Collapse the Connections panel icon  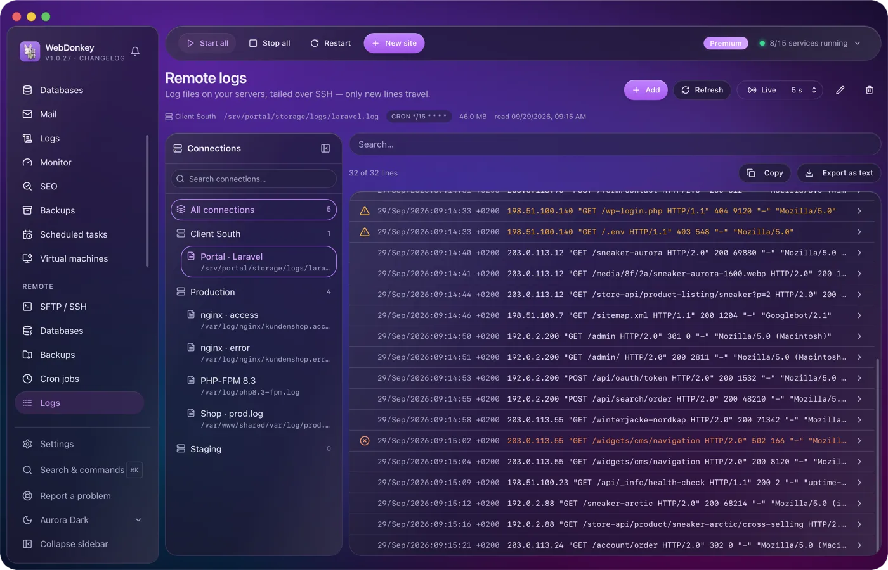[325, 148]
